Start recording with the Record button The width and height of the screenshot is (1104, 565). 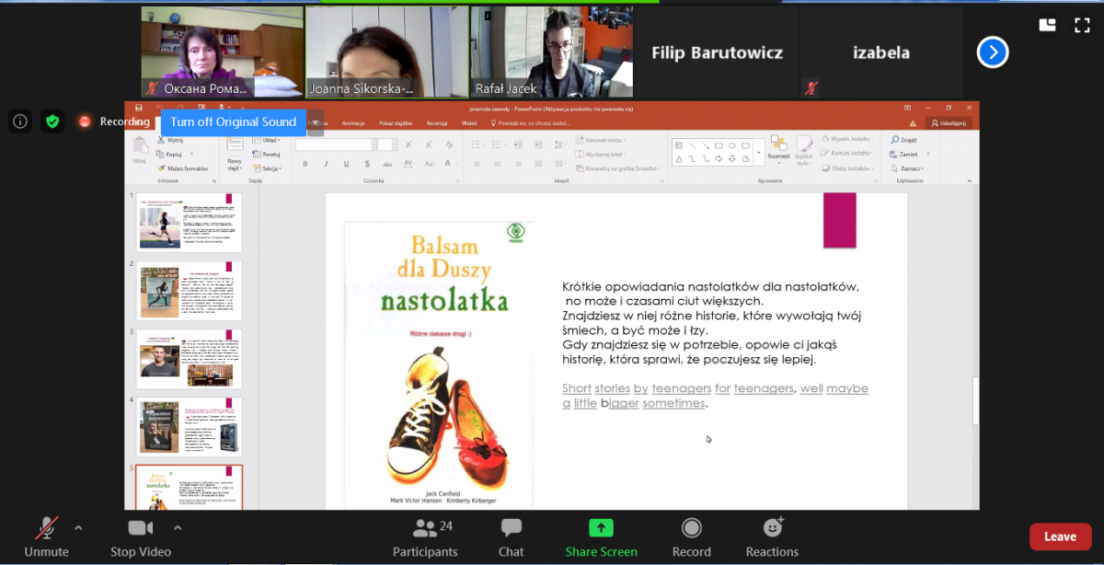691,537
